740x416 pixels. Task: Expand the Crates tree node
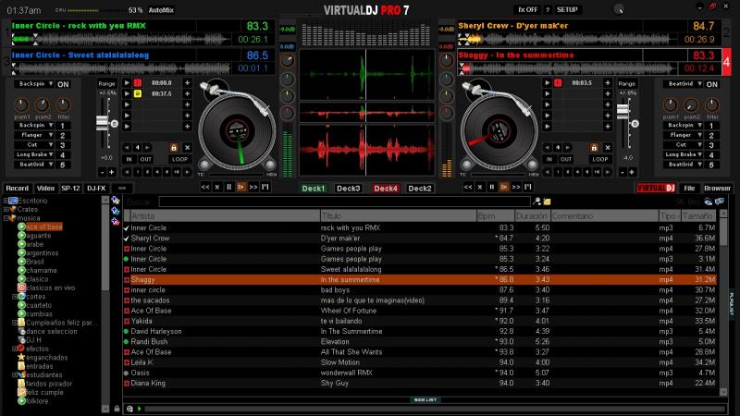tap(6, 210)
